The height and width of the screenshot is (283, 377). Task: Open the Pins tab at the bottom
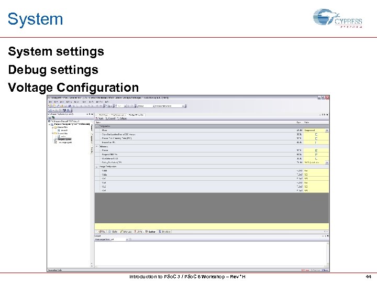click(102, 232)
